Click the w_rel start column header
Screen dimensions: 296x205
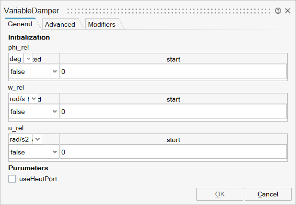[x=173, y=100]
